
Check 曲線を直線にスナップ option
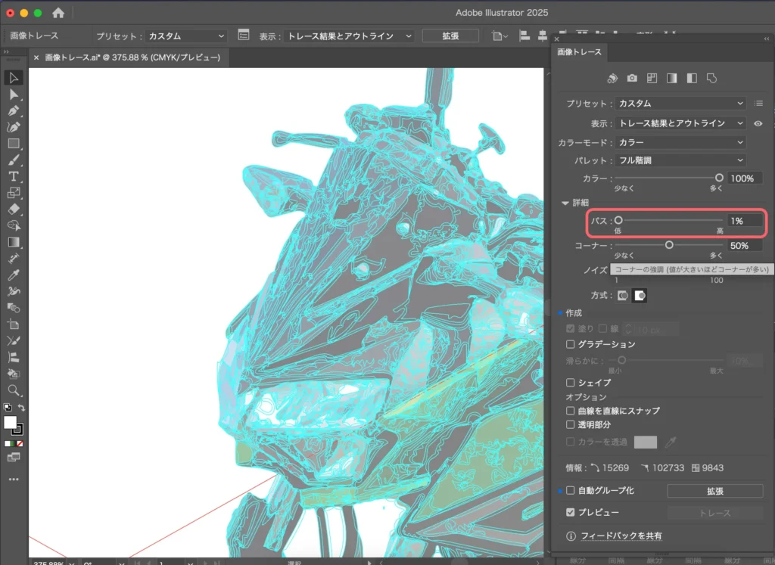pos(571,411)
